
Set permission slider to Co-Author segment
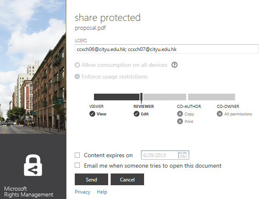[x=165, y=97]
